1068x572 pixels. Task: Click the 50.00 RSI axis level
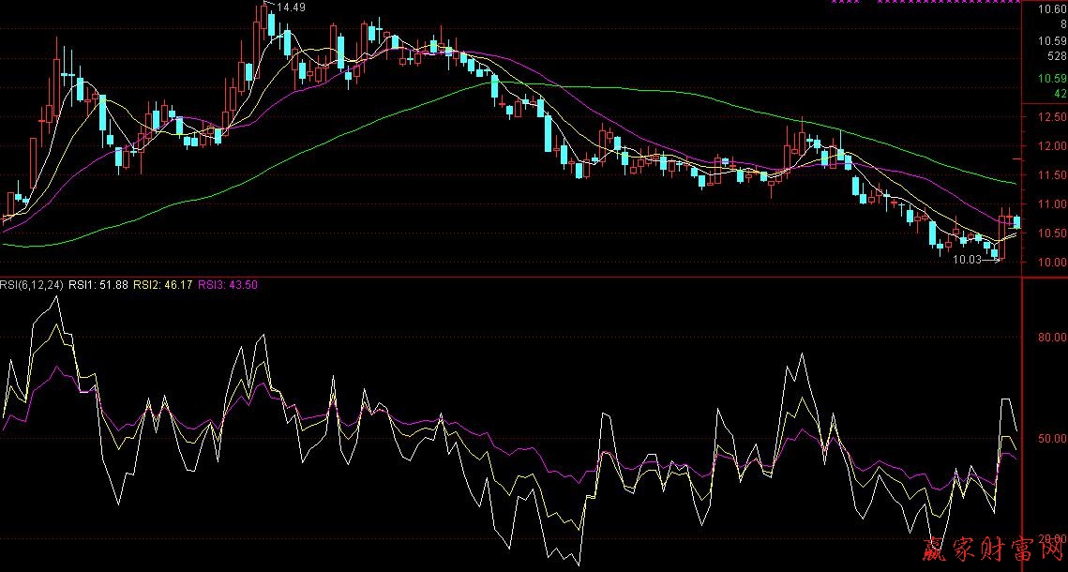(x=1045, y=439)
